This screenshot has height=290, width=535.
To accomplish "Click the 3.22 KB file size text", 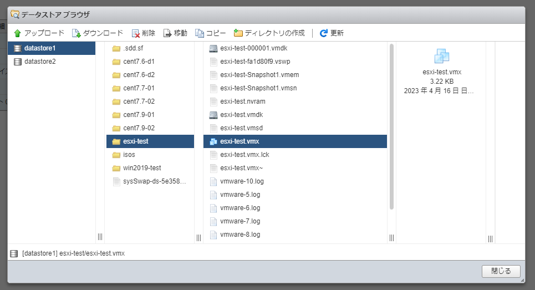I will [x=442, y=82].
